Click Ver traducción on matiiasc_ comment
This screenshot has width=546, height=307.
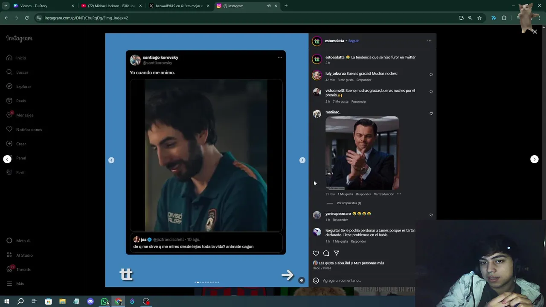384,194
